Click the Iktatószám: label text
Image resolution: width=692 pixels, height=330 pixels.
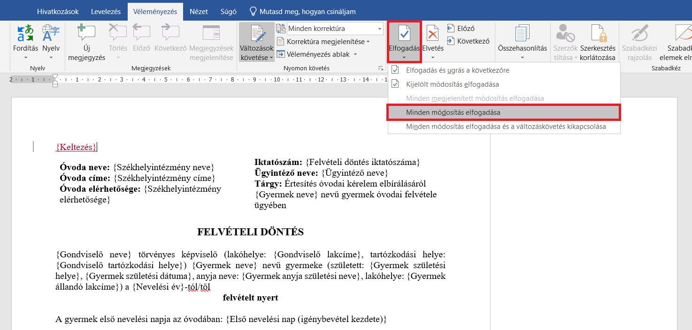278,162
